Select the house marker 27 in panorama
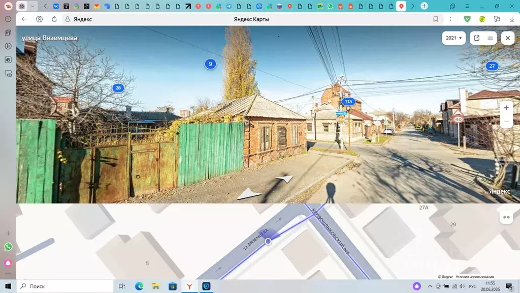The height and width of the screenshot is (293, 520). click(492, 66)
